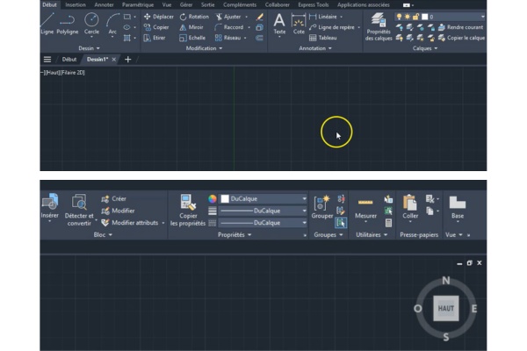Activate the Rotation tool
The image size is (527, 351).
[194, 17]
